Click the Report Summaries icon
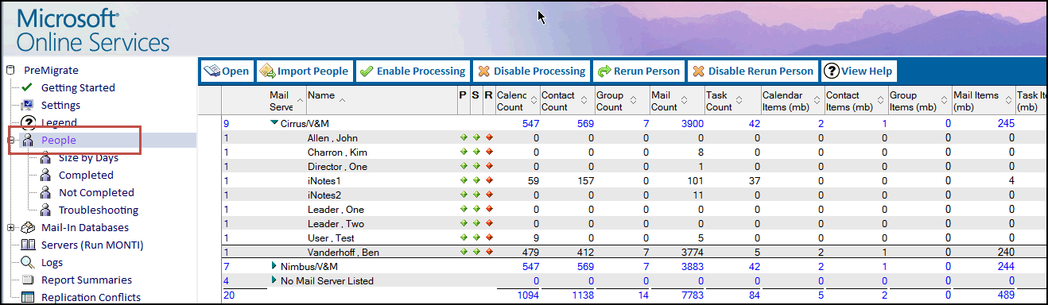Screen dimensions: 1048x305 [28, 280]
